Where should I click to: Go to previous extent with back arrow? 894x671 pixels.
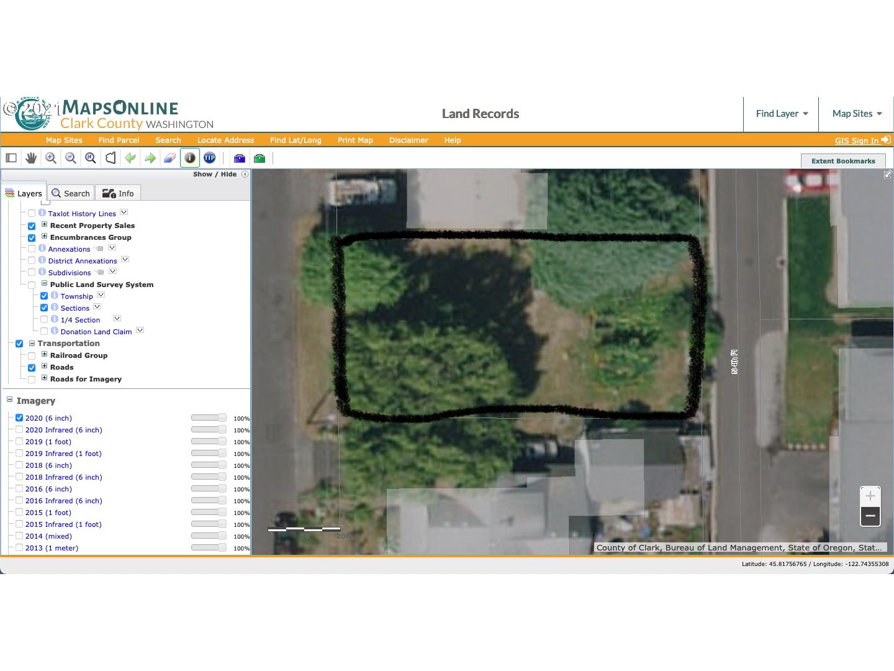tap(130, 158)
